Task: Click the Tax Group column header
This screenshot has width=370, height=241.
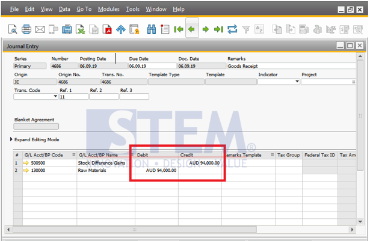Action: 289,155
